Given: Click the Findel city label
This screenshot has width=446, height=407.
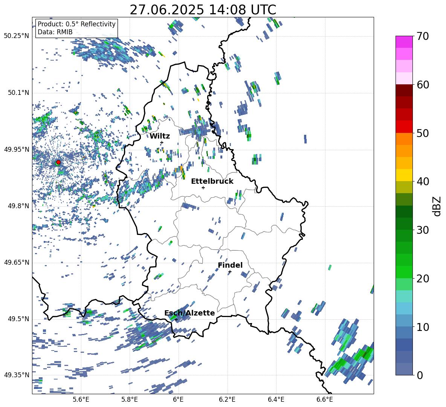Looking at the screenshot, I should [x=230, y=265].
